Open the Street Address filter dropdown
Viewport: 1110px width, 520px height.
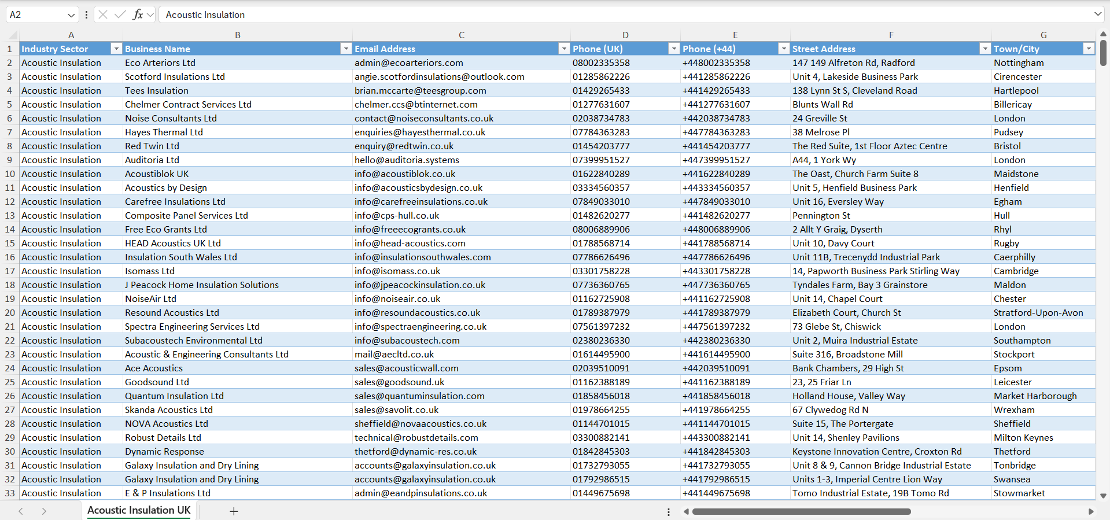pyautogui.click(x=985, y=49)
